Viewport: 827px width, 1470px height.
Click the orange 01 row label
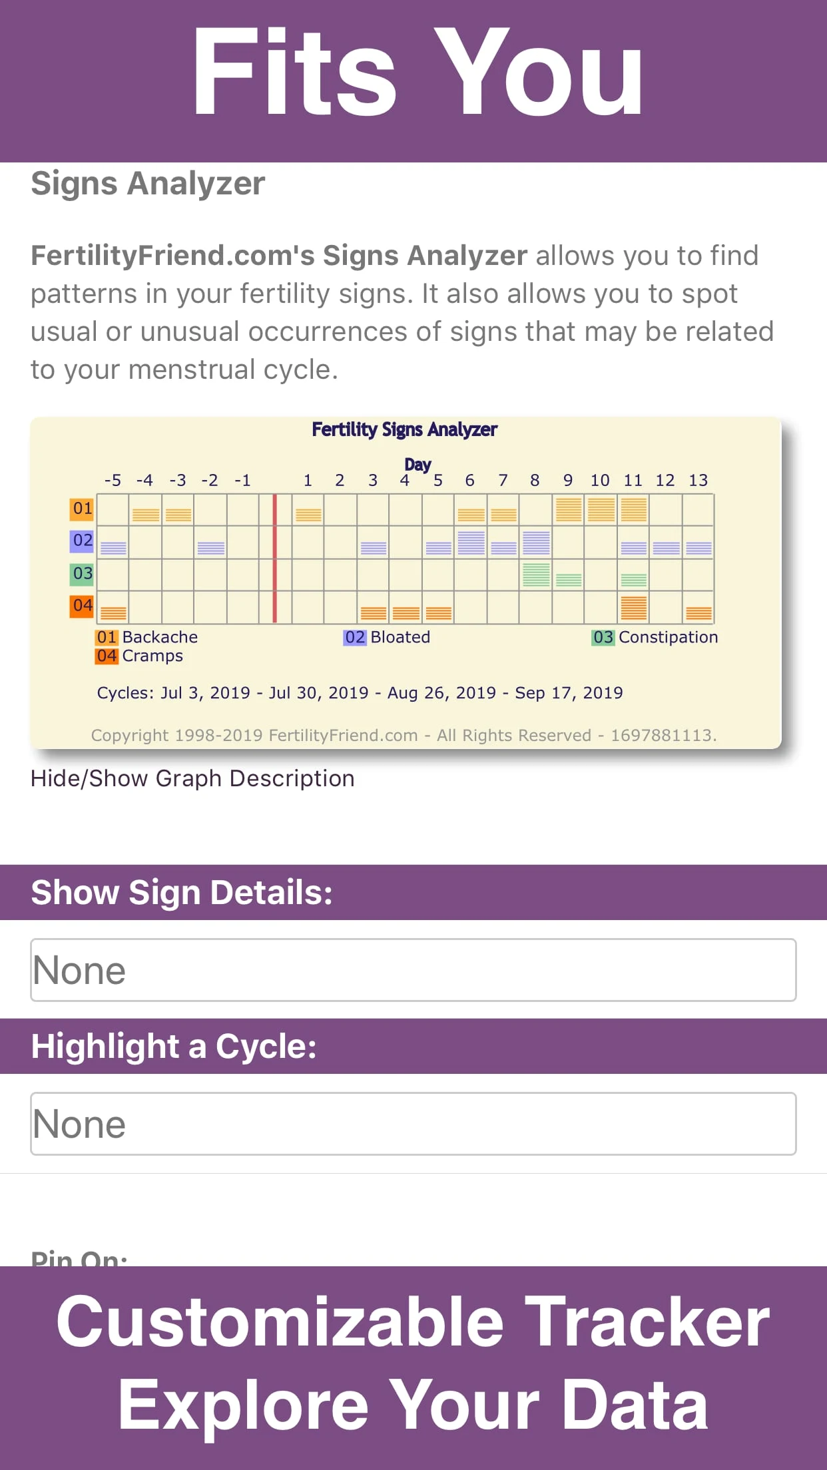[x=82, y=509]
